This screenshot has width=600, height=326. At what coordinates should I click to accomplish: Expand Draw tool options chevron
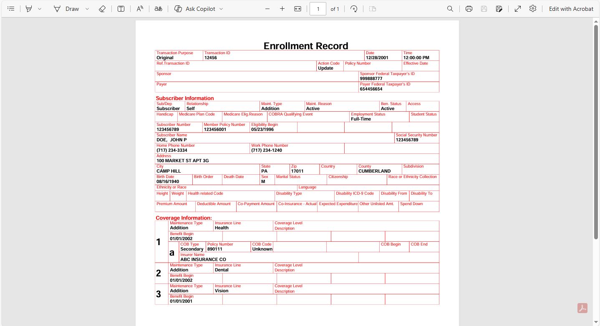click(87, 9)
